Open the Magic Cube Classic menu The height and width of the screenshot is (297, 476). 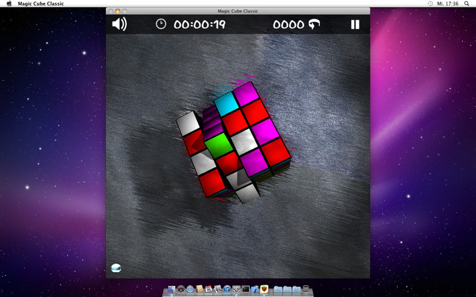tap(40, 4)
